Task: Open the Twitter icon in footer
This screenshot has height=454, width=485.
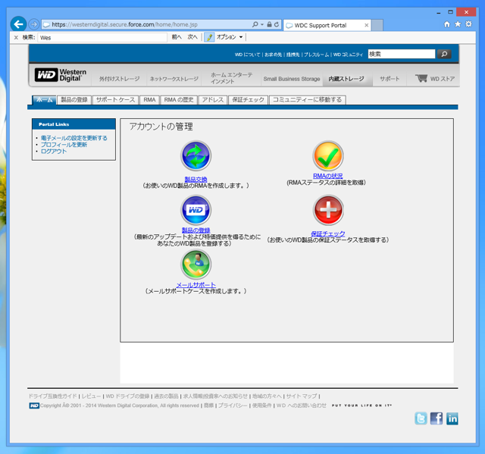Action: [421, 418]
